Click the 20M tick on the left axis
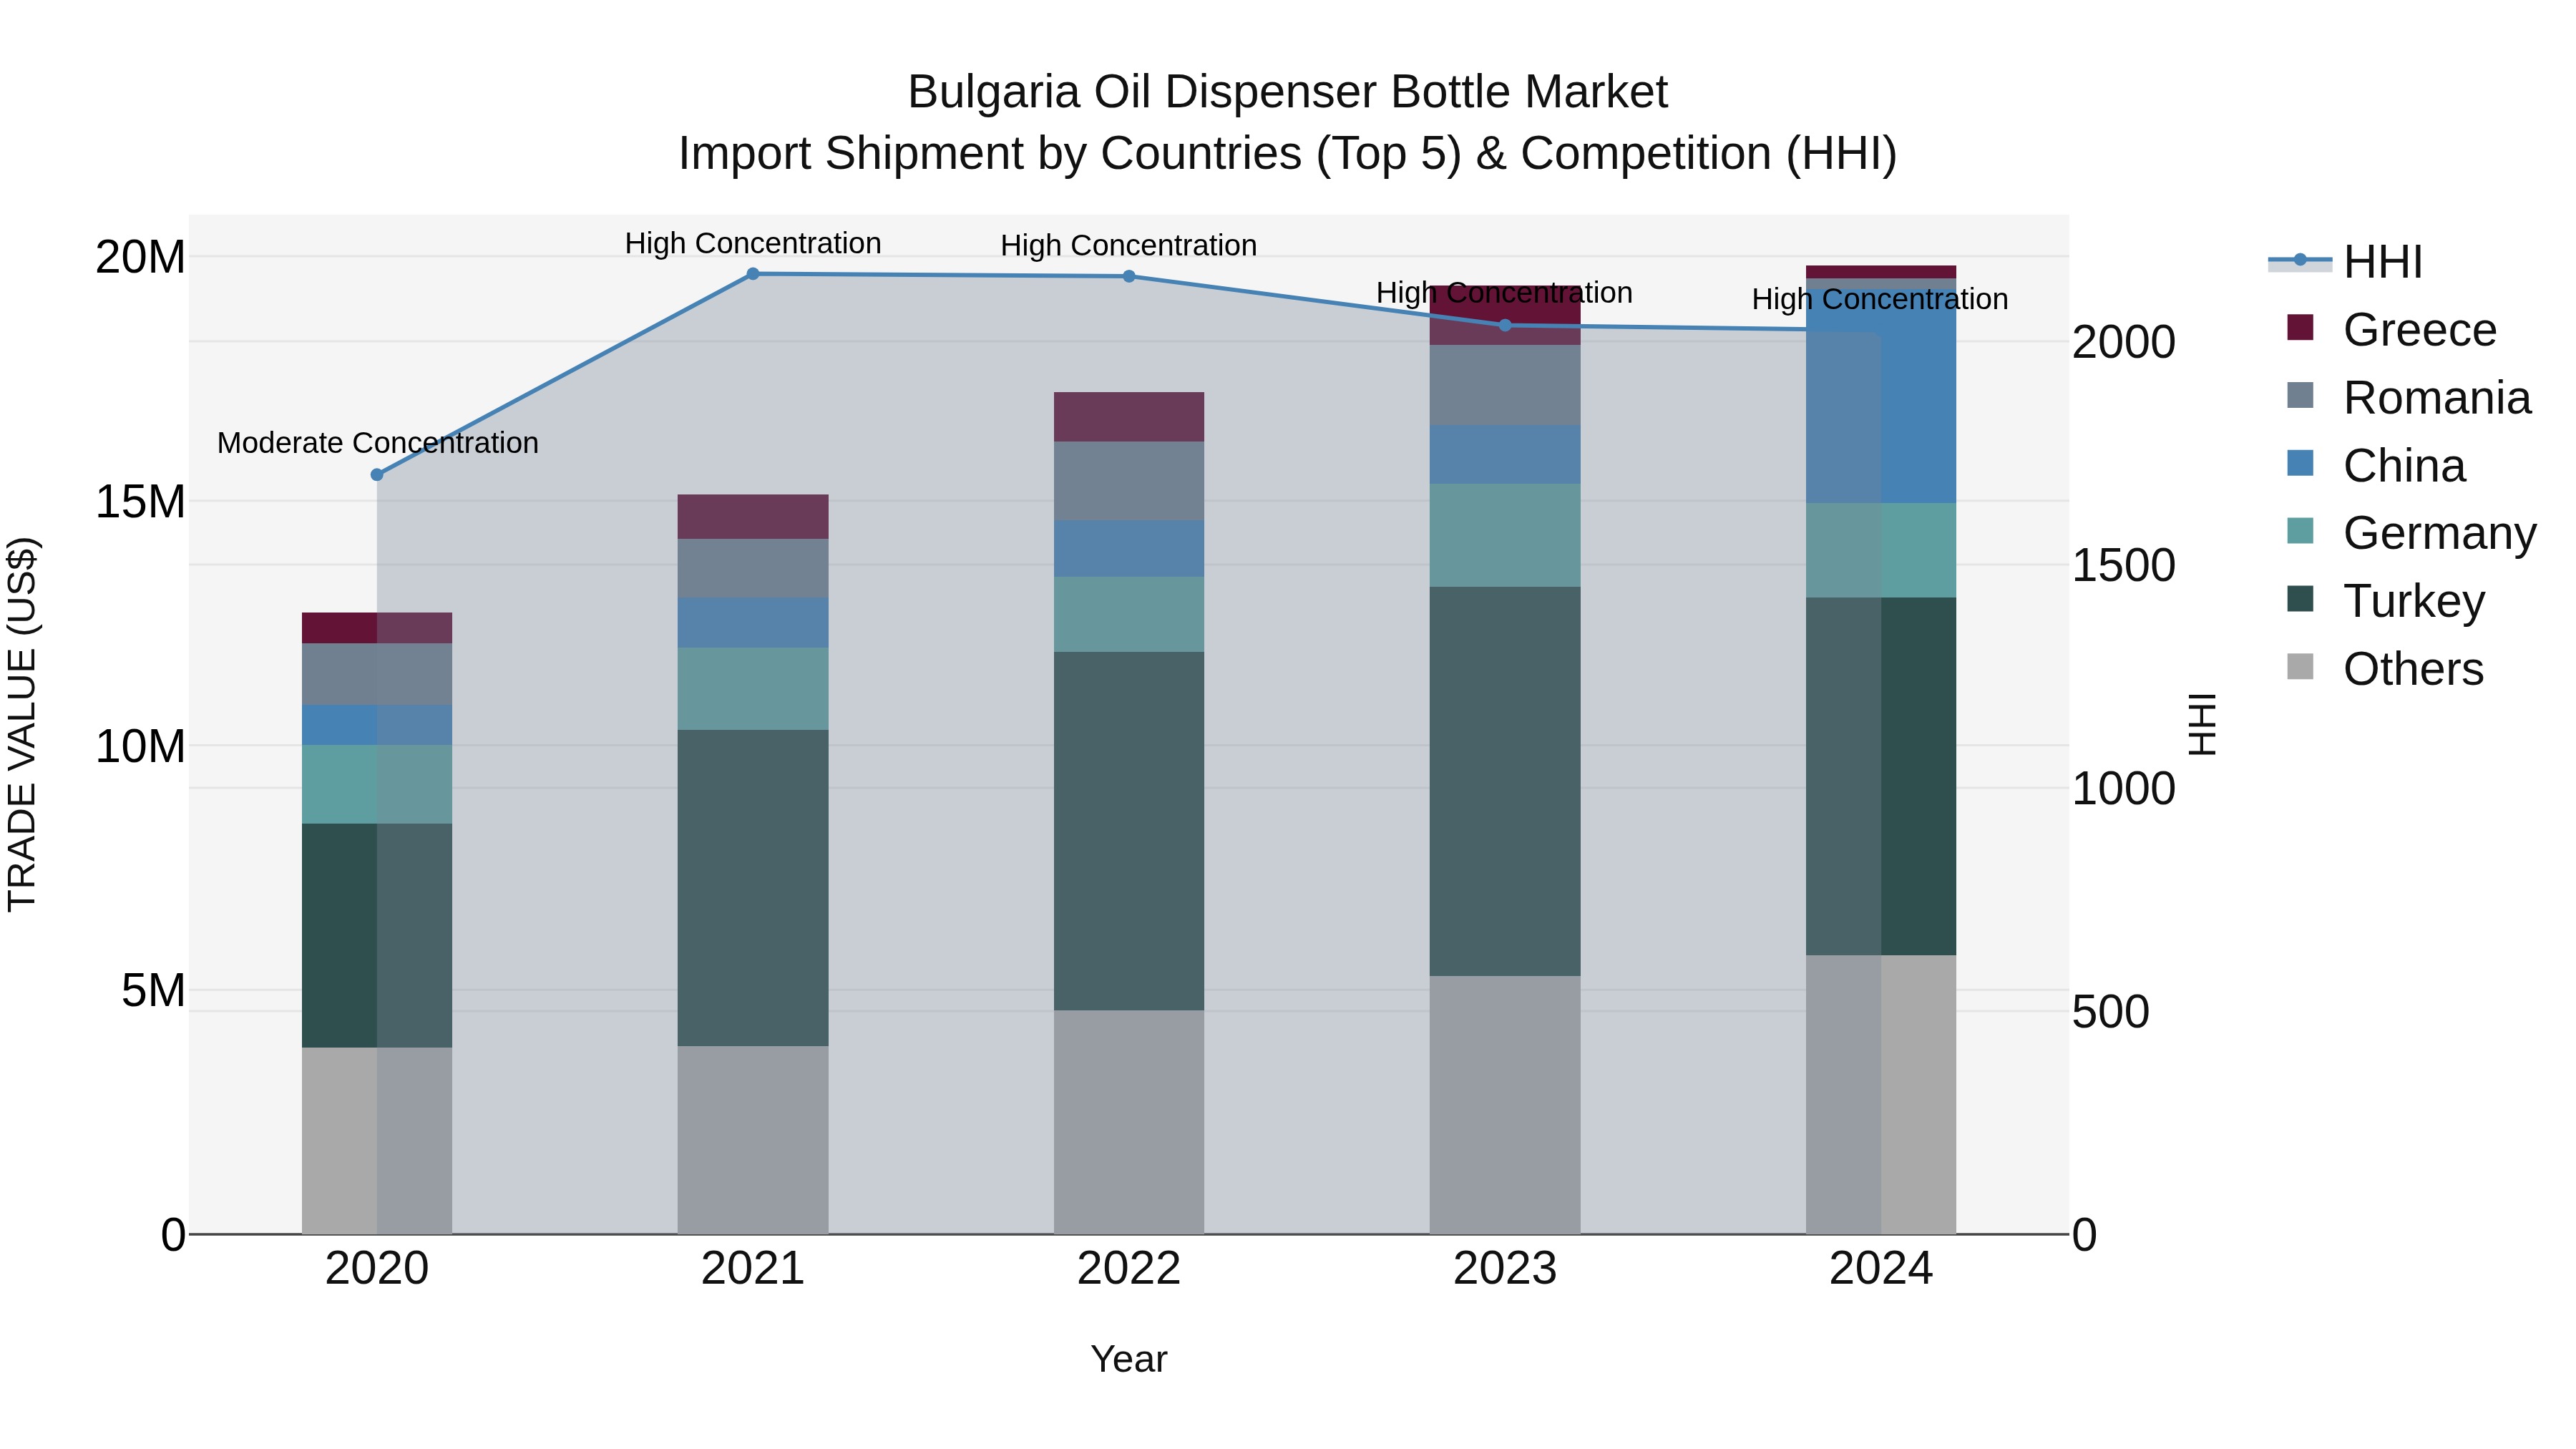Viewport: 2576px width, 1449px height. (140, 257)
